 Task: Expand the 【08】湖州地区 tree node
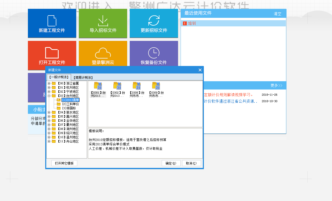49,129
